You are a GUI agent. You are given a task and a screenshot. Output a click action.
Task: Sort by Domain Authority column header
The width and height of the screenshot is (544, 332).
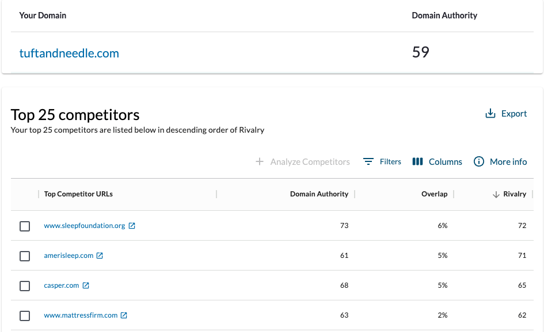[x=319, y=194]
